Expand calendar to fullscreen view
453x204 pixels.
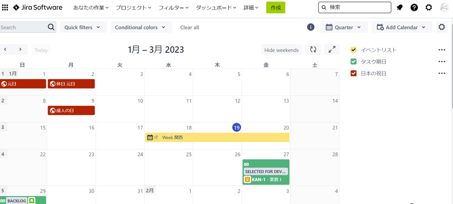tap(332, 50)
